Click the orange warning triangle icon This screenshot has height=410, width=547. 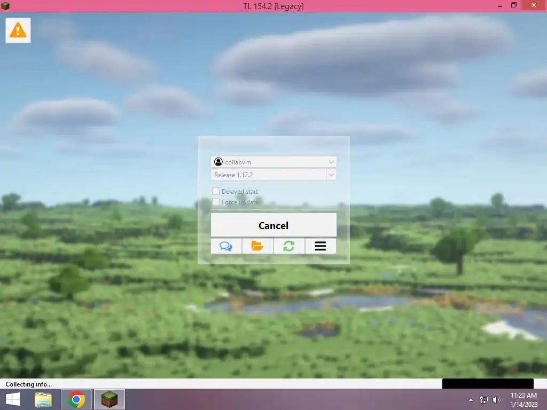(18, 30)
